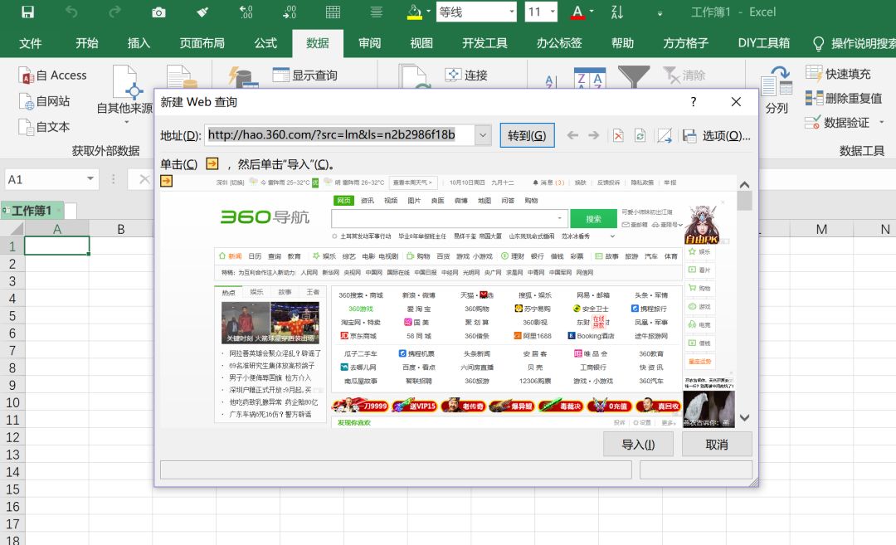
Task: Switch to the 方方格子 ribbon tab
Action: (x=686, y=43)
